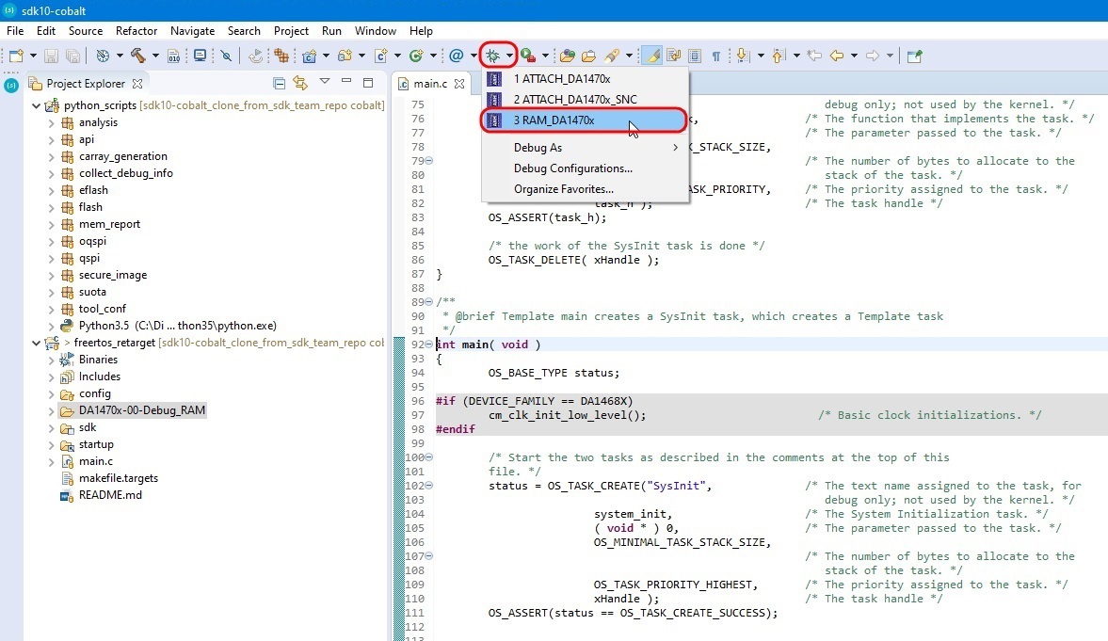This screenshot has height=641, width=1108.
Task: Toggle Word Wrap toolbar button
Action: (x=673, y=56)
